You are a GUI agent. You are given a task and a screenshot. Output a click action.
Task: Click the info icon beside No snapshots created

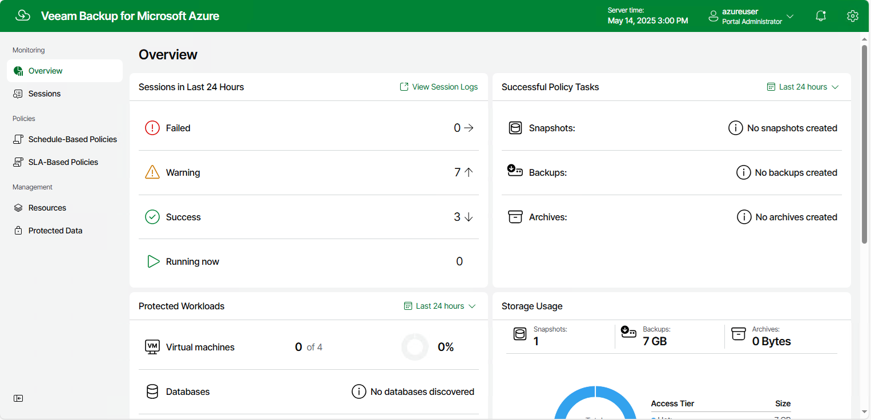[x=736, y=128]
